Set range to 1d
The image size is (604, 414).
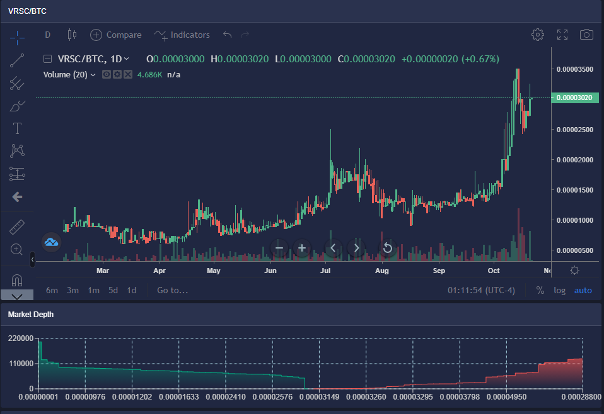[132, 290]
